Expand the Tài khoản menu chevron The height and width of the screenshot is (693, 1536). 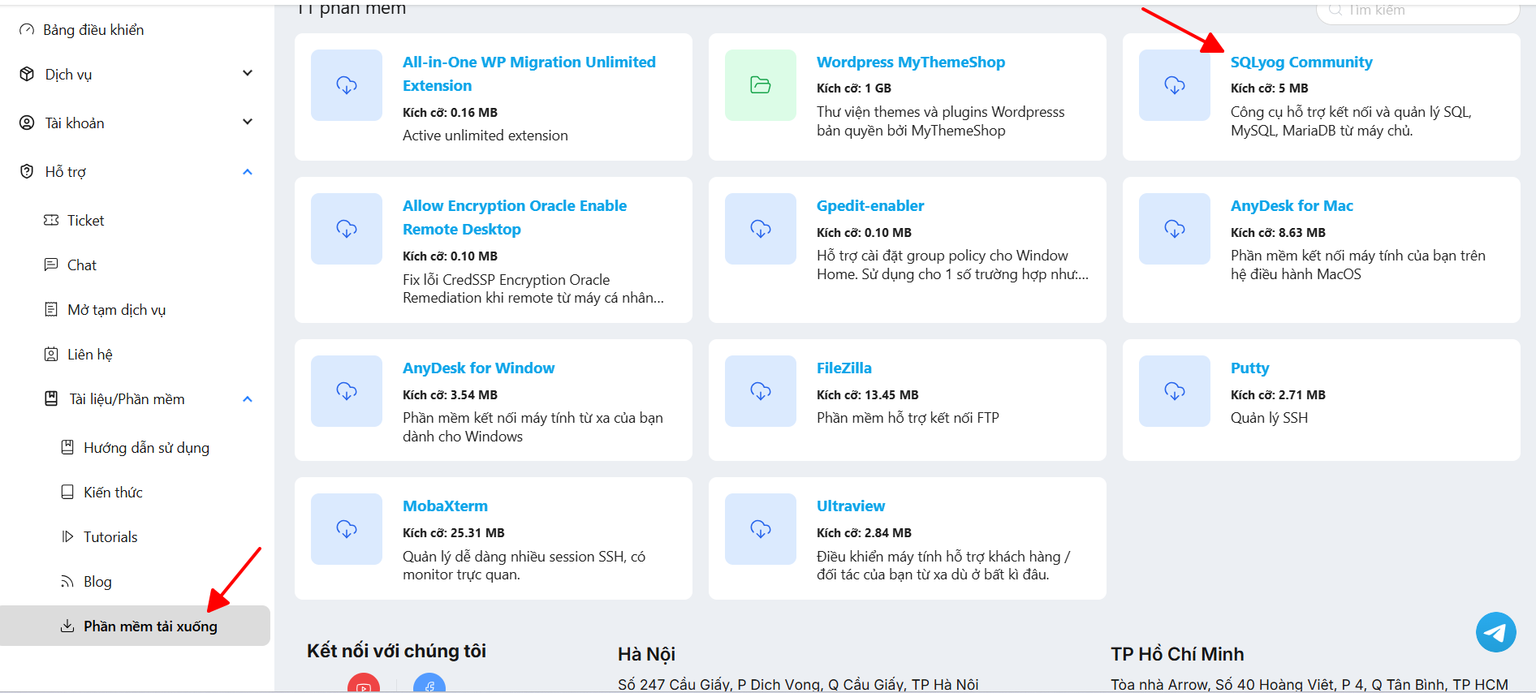point(248,122)
